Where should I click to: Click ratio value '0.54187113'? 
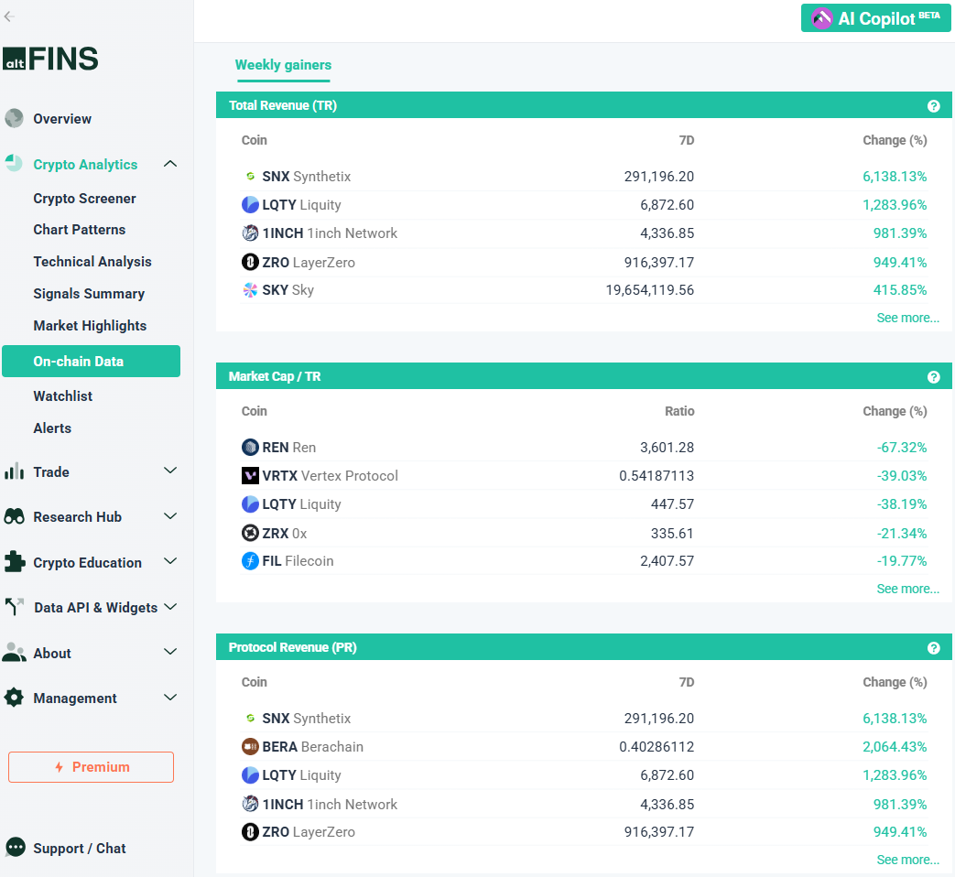click(x=657, y=476)
